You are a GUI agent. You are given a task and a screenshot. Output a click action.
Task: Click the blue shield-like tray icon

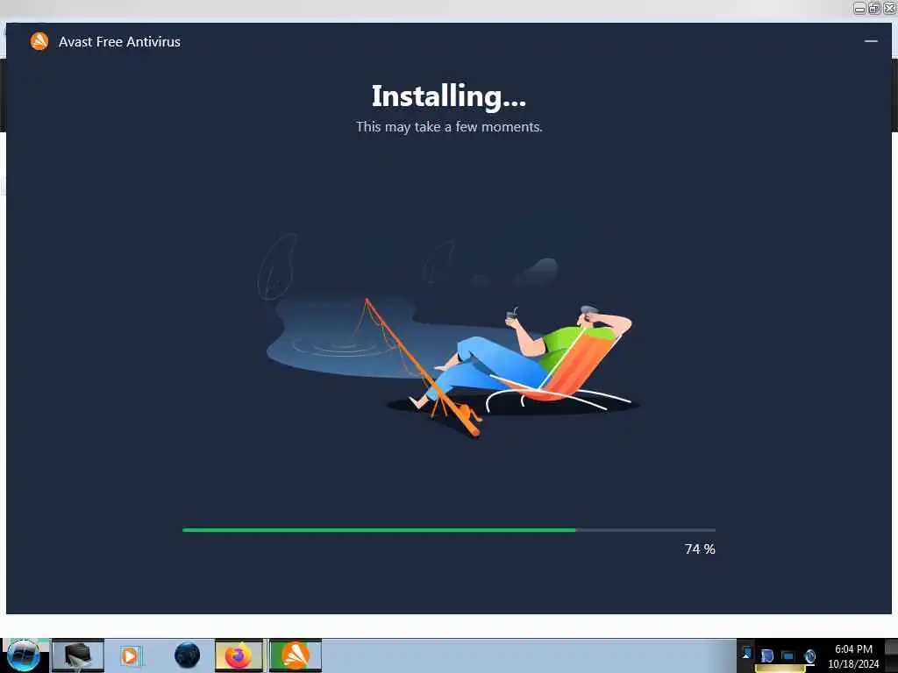pos(767,655)
